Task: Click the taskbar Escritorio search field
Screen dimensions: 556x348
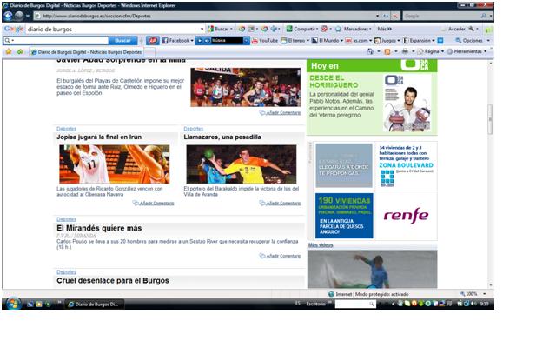Action: 354,304
